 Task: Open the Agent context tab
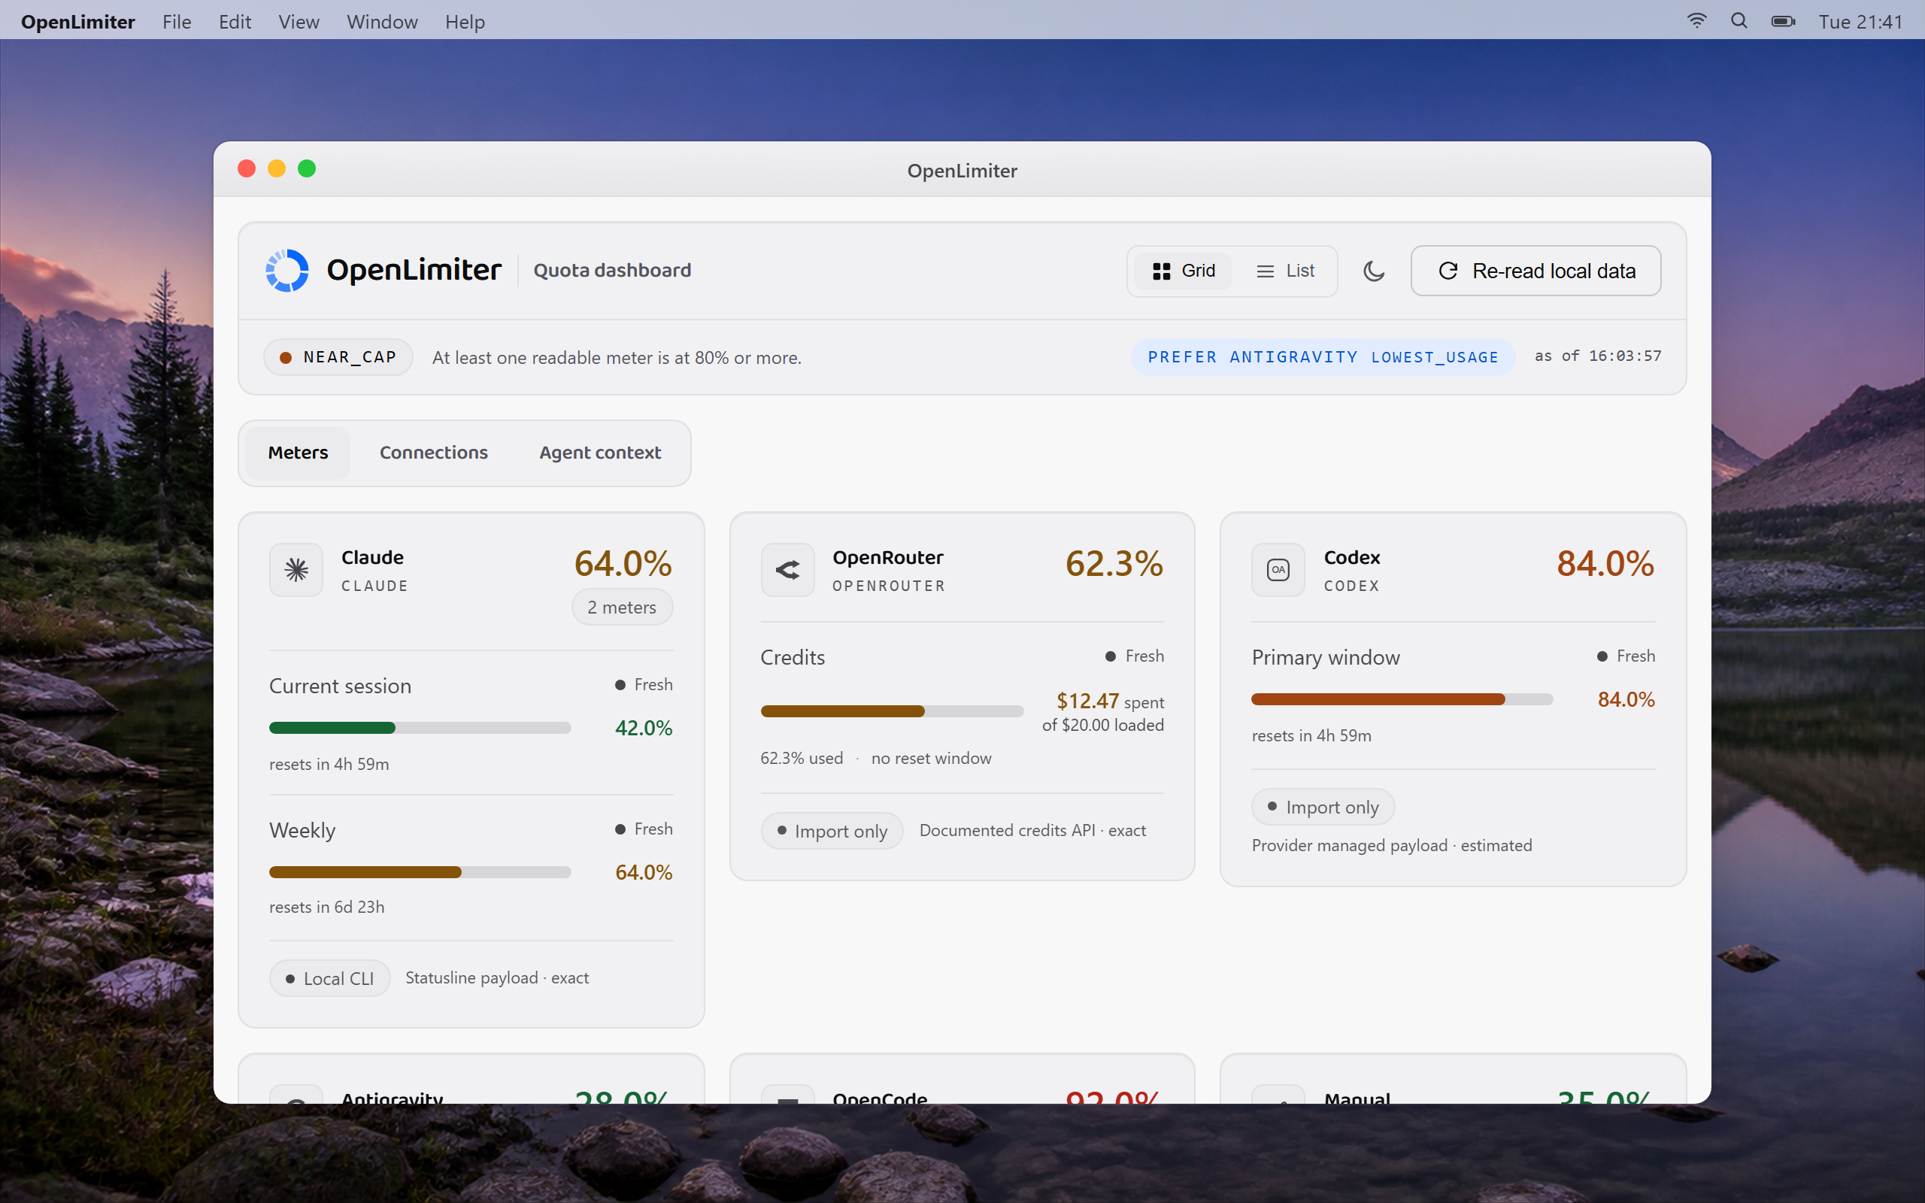click(x=600, y=453)
